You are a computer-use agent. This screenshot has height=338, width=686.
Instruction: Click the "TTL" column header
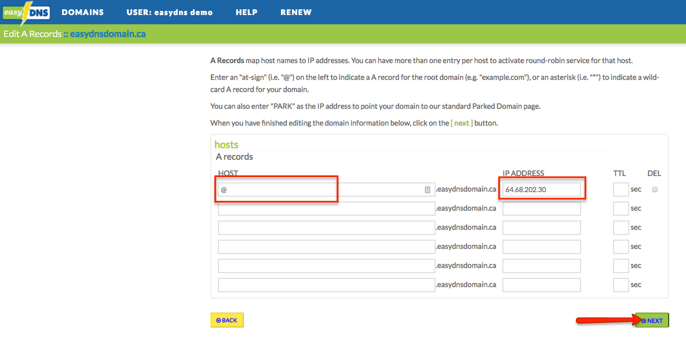619,174
